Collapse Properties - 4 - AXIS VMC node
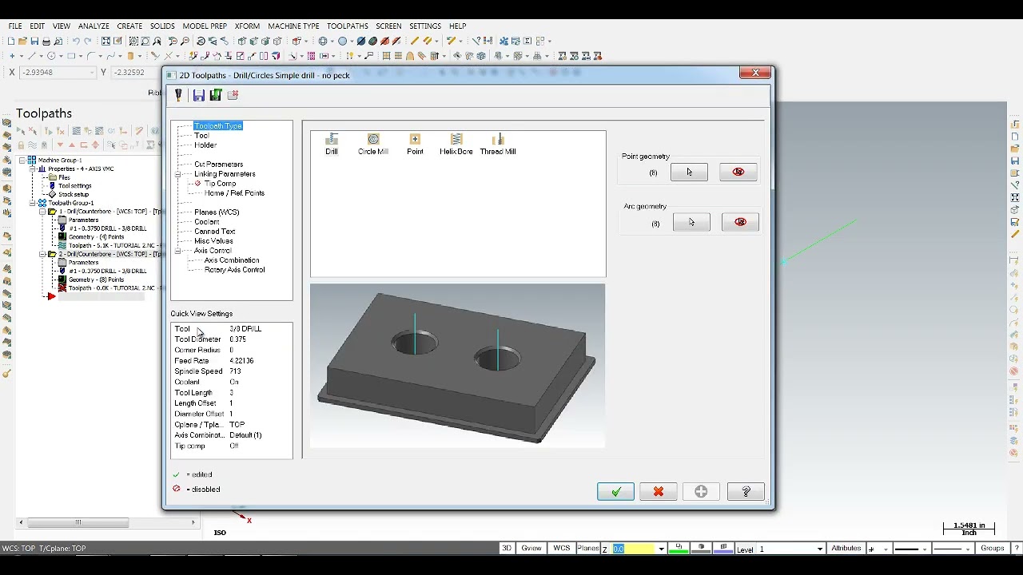1023x575 pixels. (33, 169)
